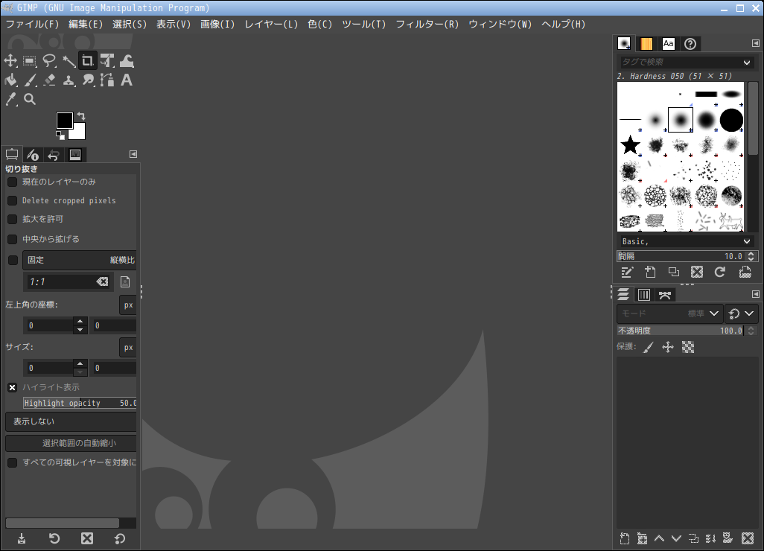Reset colors to default black and white
Screen dimensions: 764x551
[x=60, y=135]
